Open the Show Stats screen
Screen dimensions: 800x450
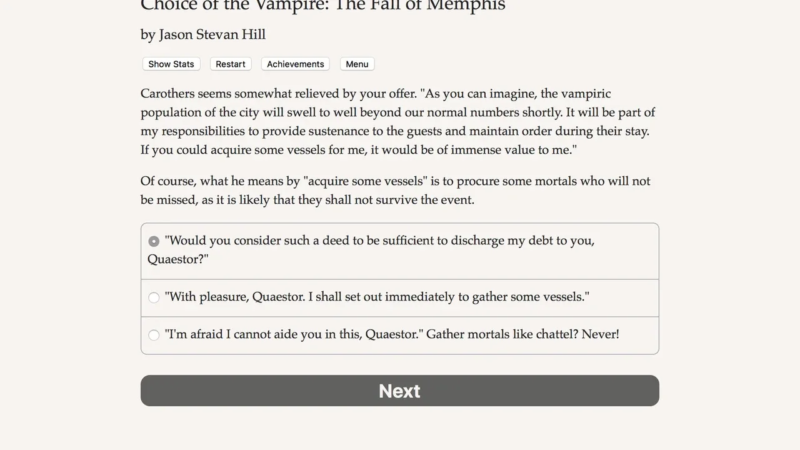click(x=171, y=64)
